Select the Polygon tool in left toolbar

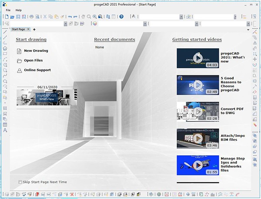(x=5, y=48)
